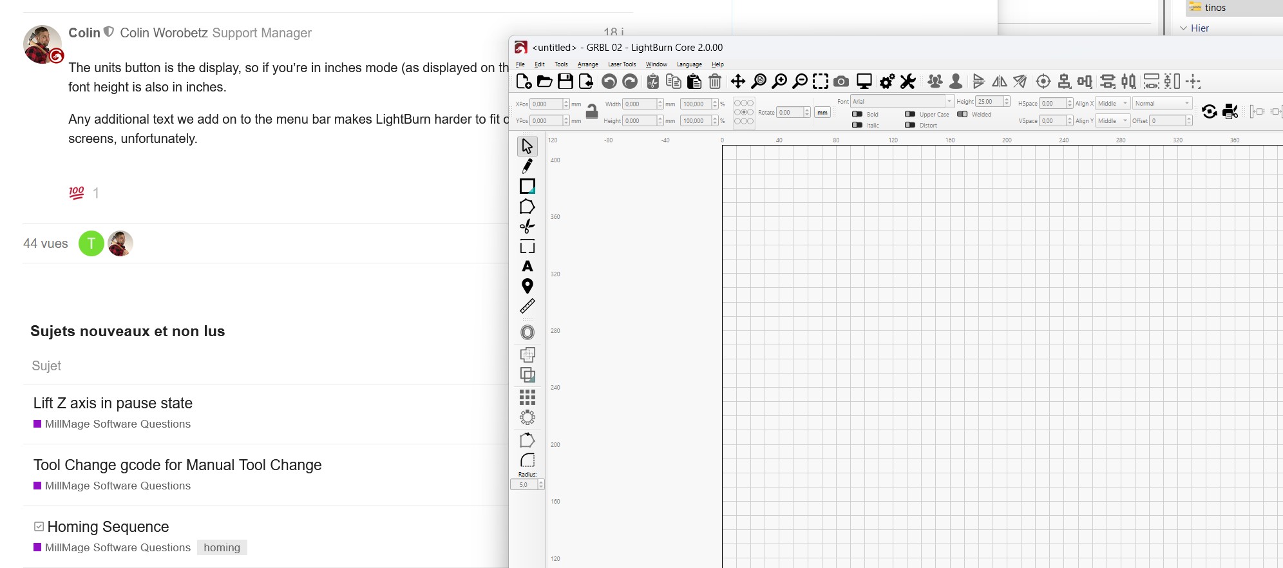Click the 100 emoji reaction on Colin's post
Viewport: 1283px width, 568px height.
(x=77, y=193)
